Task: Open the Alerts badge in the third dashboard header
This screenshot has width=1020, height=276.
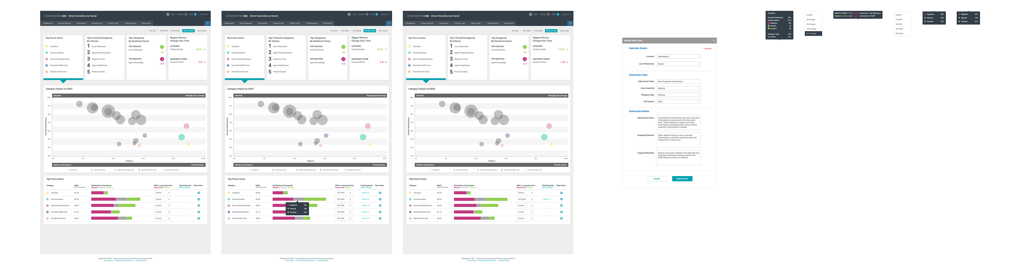Action: pyautogui.click(x=558, y=14)
